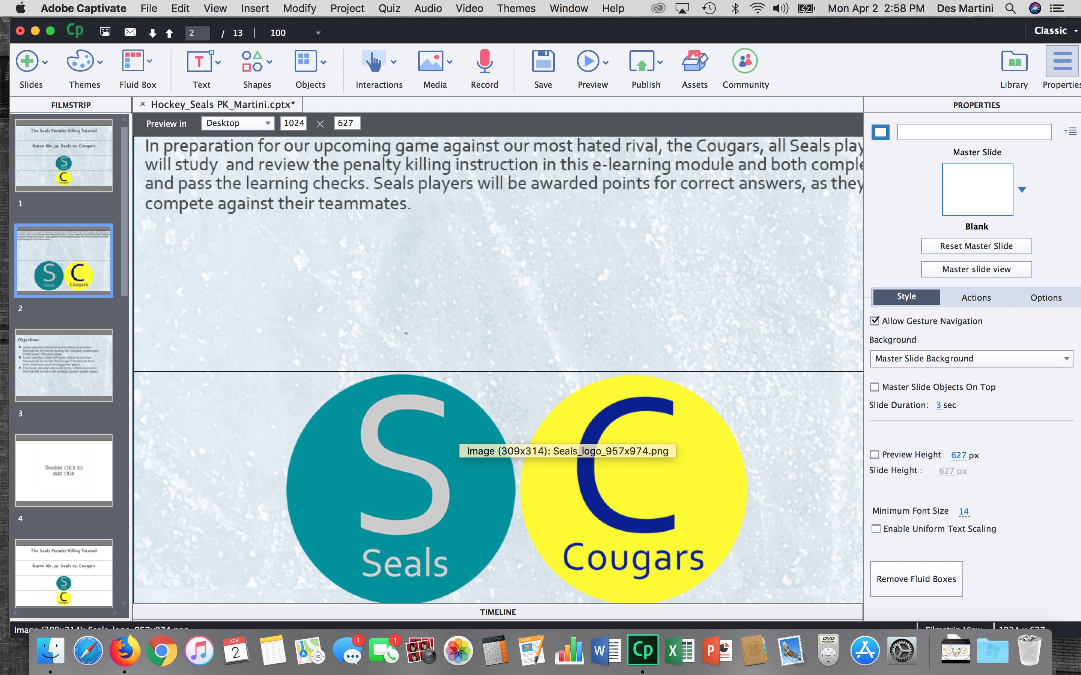Enable Master Slide Objects On Top
The height and width of the screenshot is (675, 1081).
[x=876, y=387]
